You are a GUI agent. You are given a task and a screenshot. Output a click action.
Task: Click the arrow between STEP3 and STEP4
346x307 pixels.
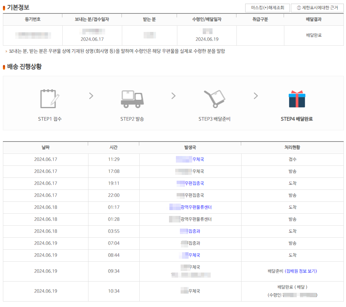(x=256, y=96)
